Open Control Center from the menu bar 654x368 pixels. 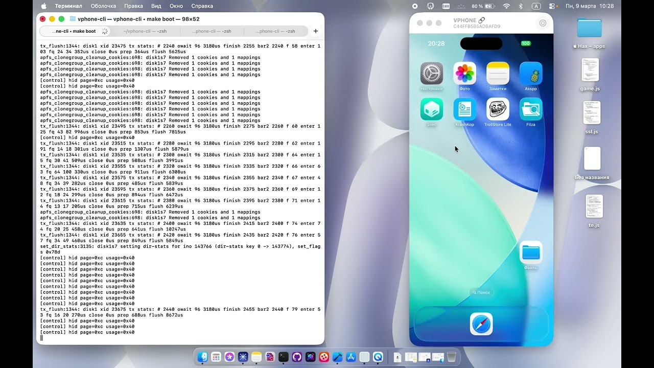[552, 6]
